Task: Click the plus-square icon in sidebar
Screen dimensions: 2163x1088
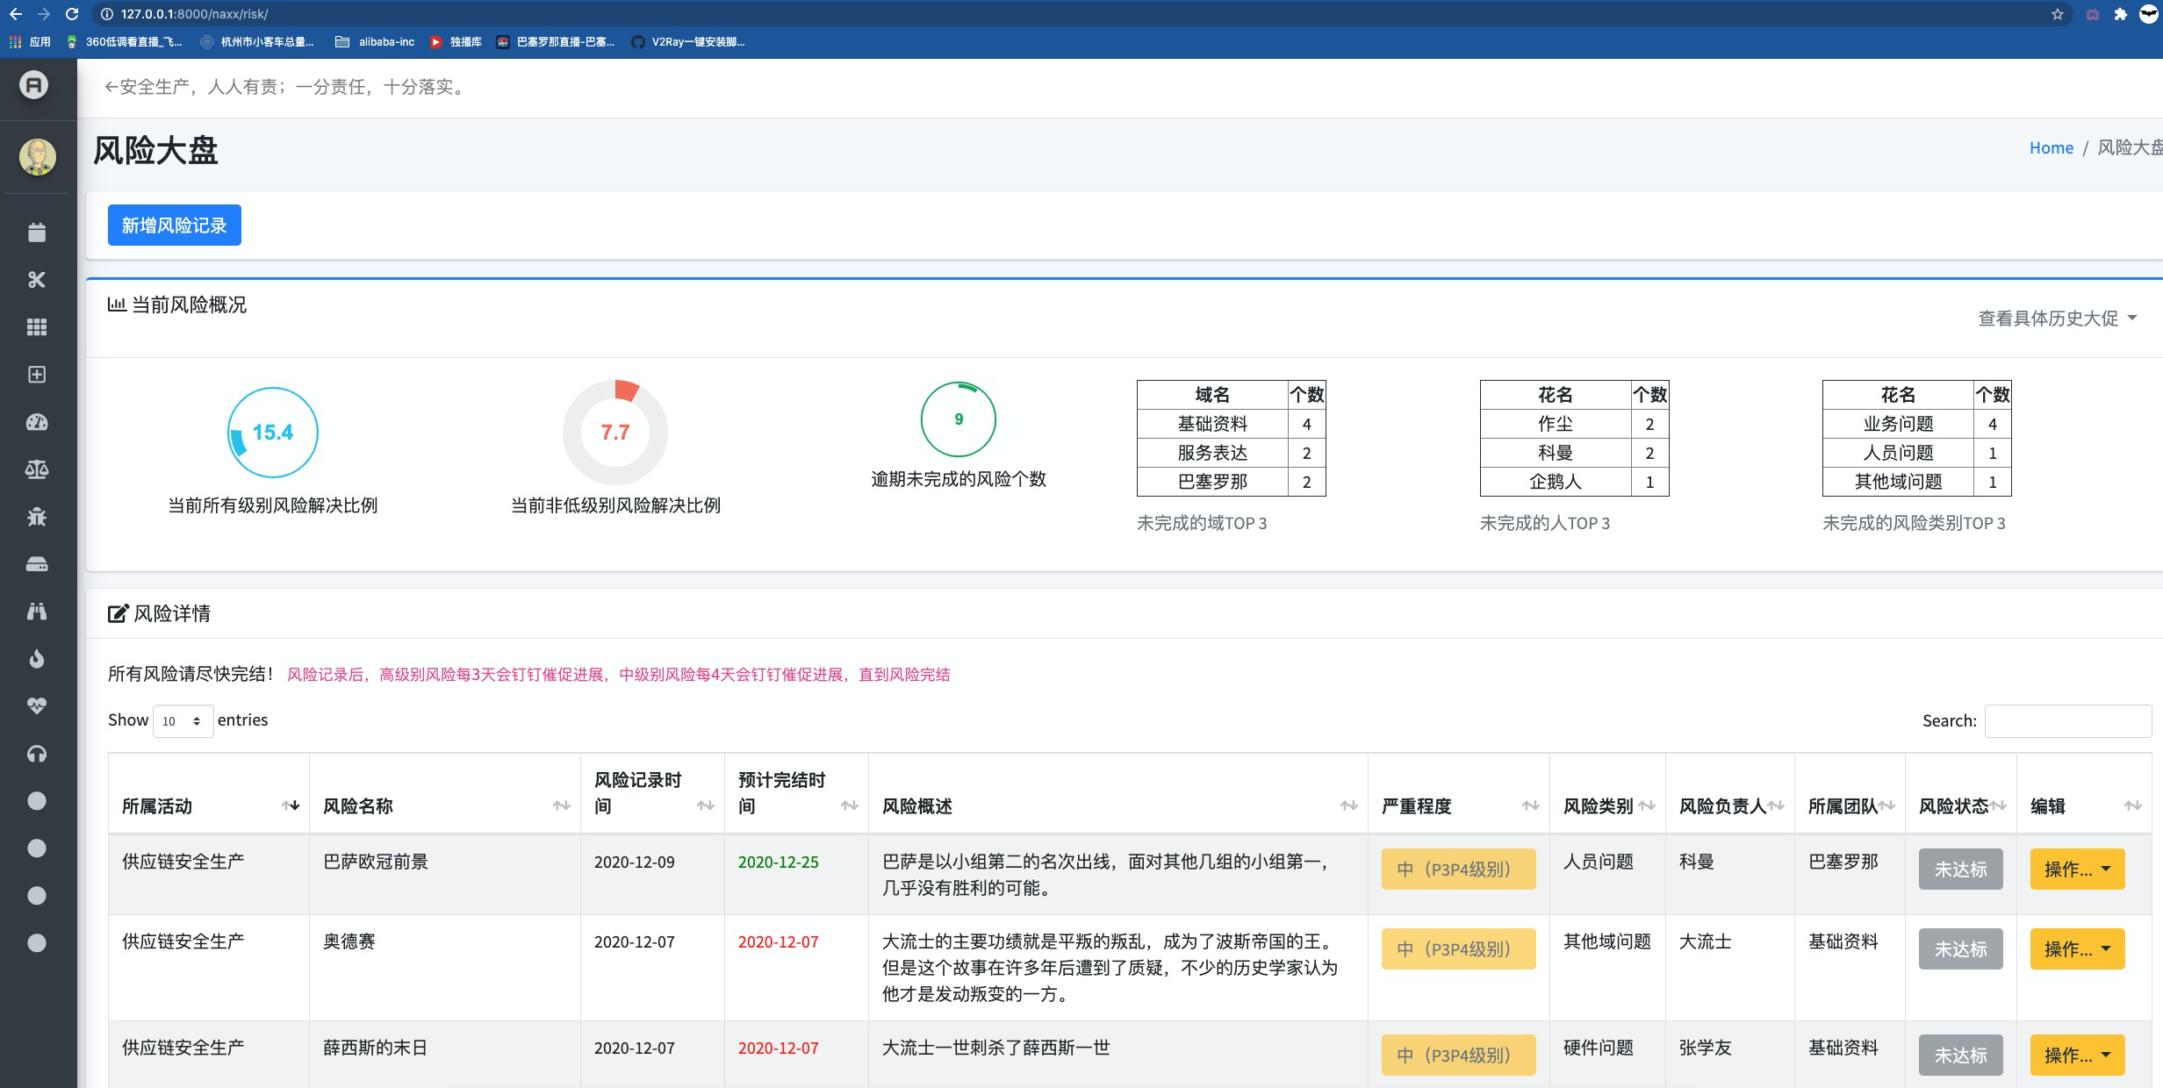Action: pyautogui.click(x=37, y=375)
